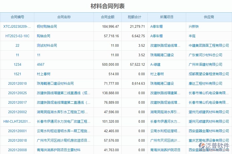This screenshot has height=154, width=232.
Task: Open contract name 测试材料合同
Action: (45, 45)
